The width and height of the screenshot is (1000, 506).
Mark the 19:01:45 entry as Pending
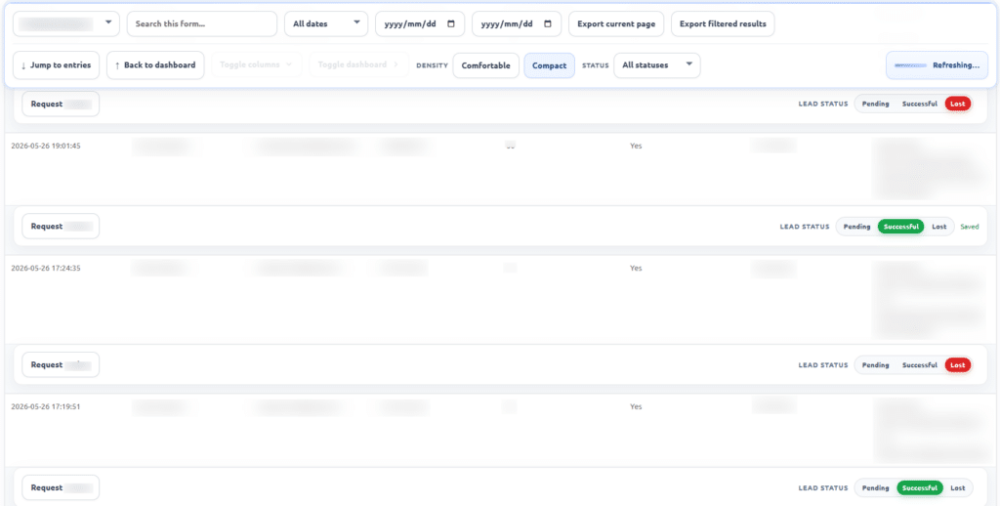coord(856,227)
